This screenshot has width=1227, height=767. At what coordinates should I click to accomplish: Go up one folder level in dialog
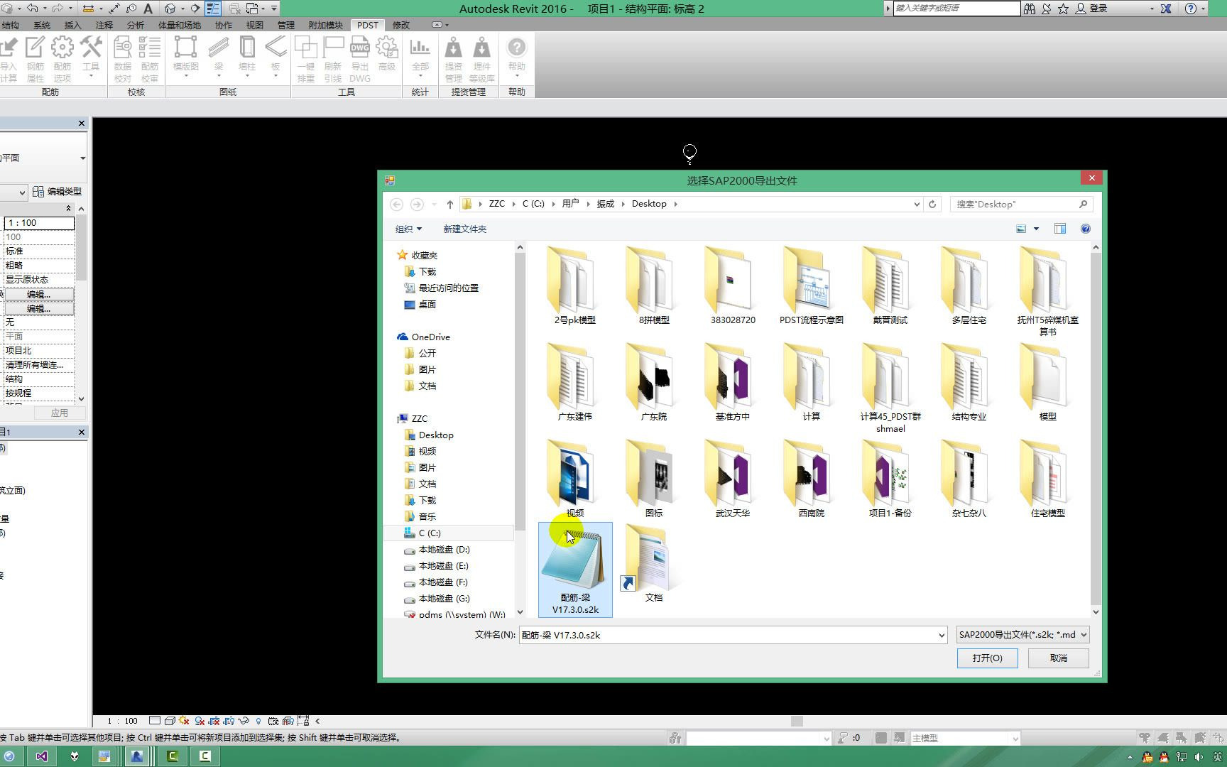click(x=450, y=204)
